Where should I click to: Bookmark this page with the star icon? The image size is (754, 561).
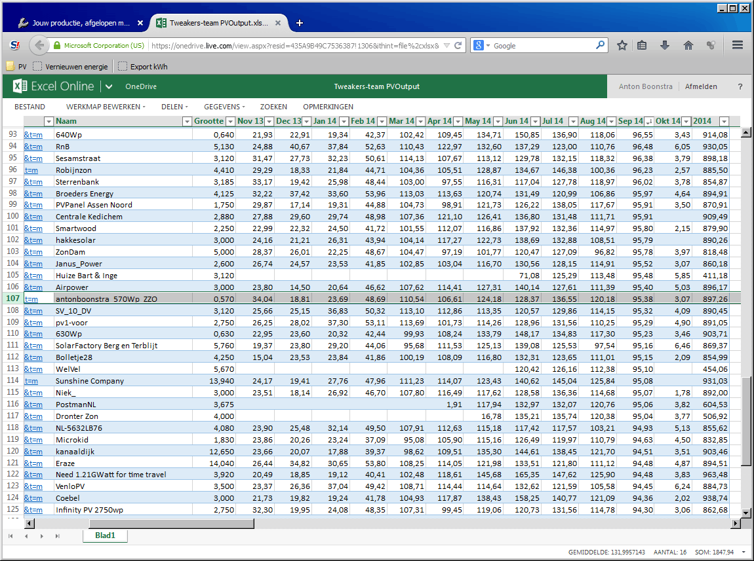pyautogui.click(x=622, y=46)
